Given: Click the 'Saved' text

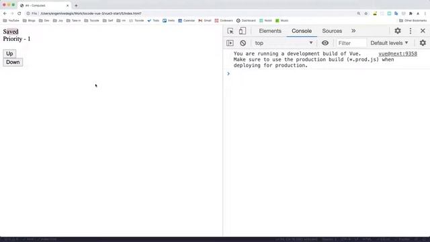Looking at the screenshot, I should [x=11, y=32].
